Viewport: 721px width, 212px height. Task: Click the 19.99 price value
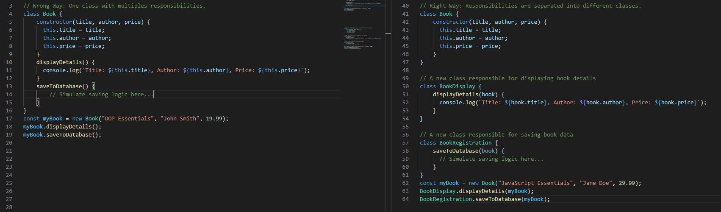(x=214, y=119)
